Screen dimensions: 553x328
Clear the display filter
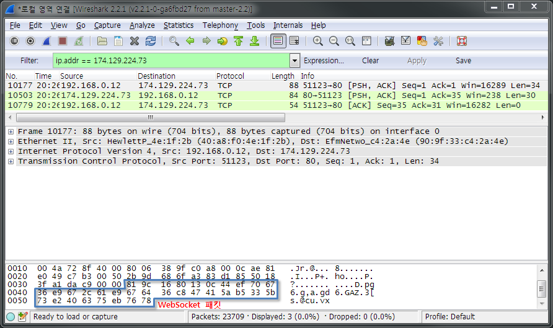click(370, 61)
